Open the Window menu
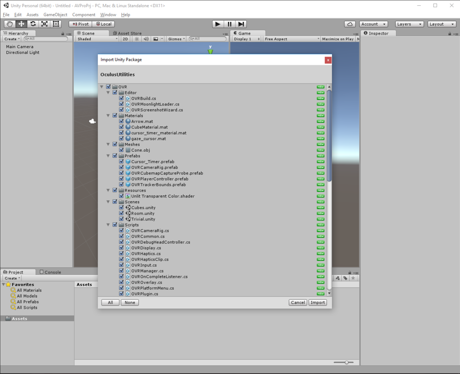Screen dimensions: 460x374 click(108, 15)
